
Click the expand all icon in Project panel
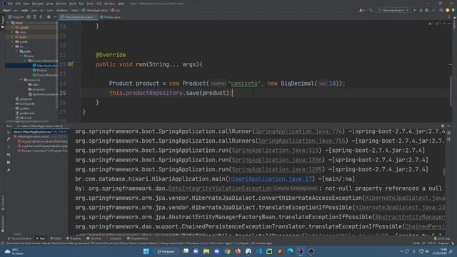pyautogui.click(x=35, y=17)
